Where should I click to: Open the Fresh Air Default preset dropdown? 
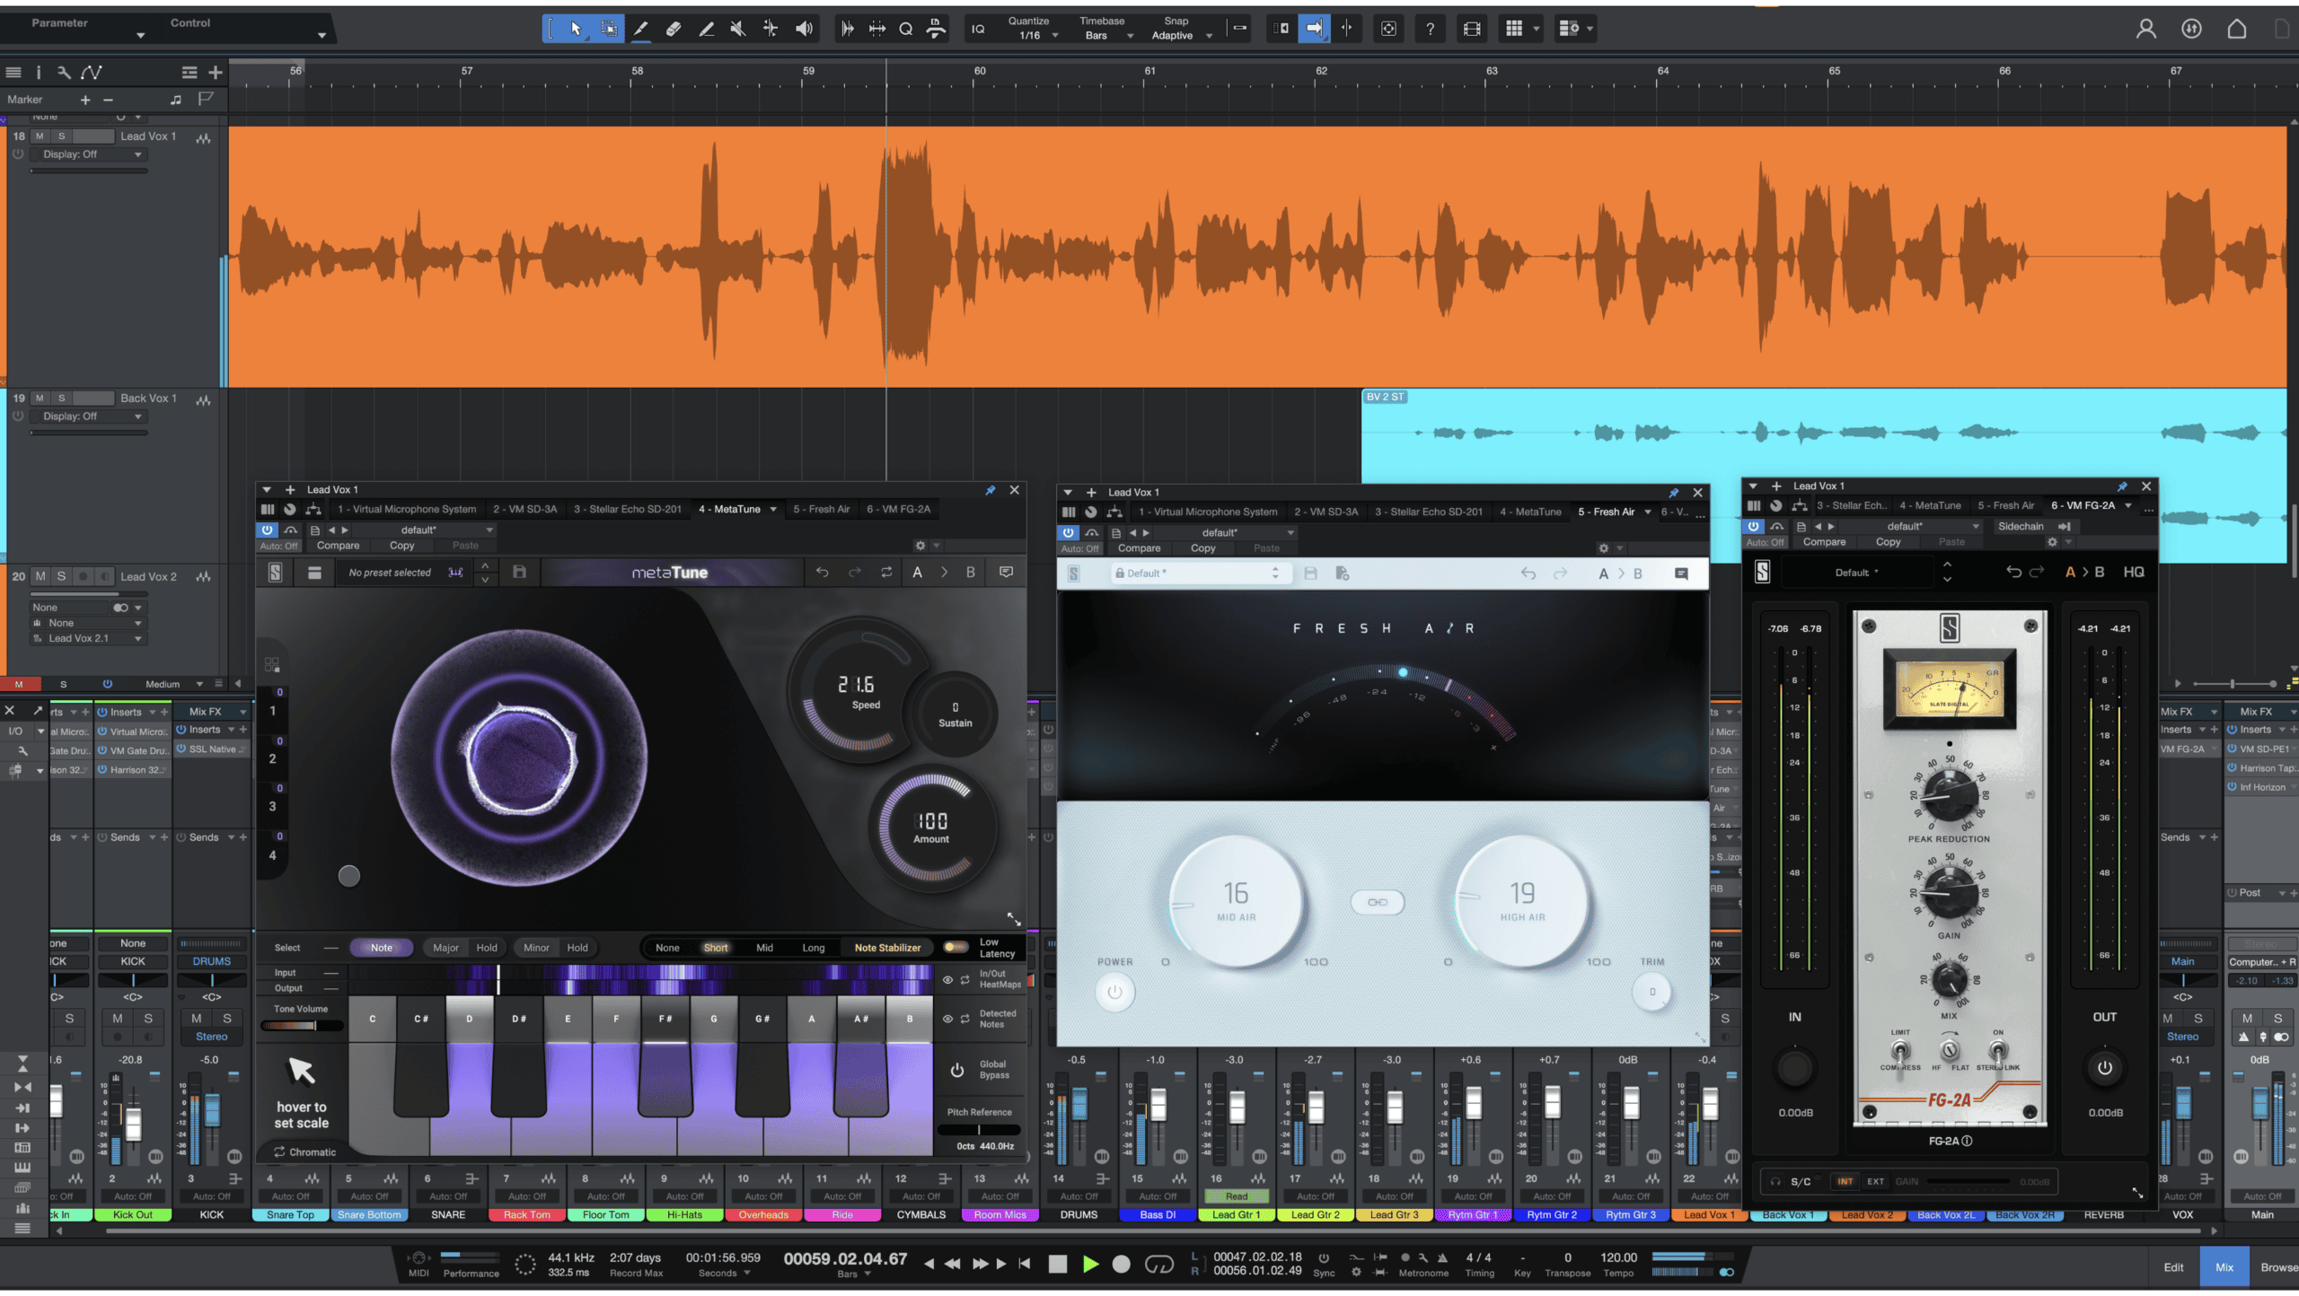pos(1199,573)
